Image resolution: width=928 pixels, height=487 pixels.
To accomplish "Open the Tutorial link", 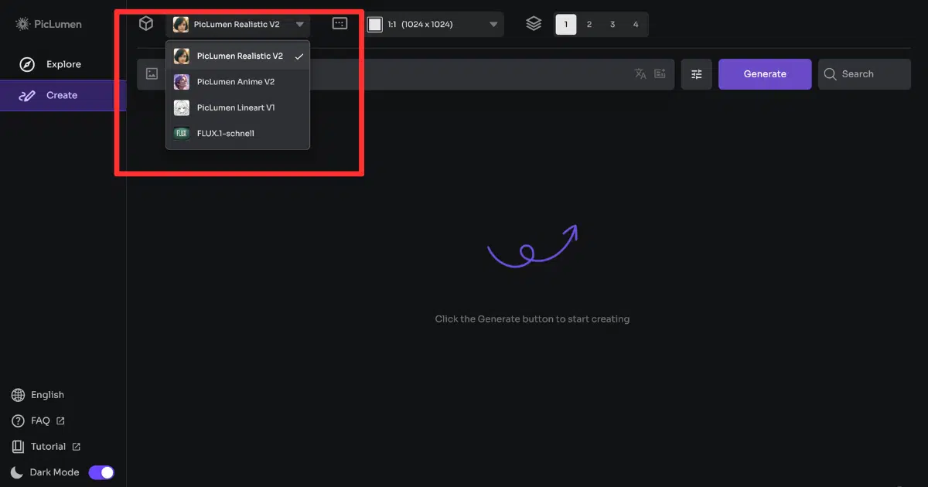I will (x=46, y=447).
